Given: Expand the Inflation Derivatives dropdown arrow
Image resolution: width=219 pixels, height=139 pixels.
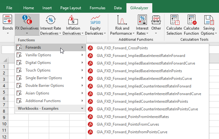Looking at the screenshot, I should click(x=82, y=33).
